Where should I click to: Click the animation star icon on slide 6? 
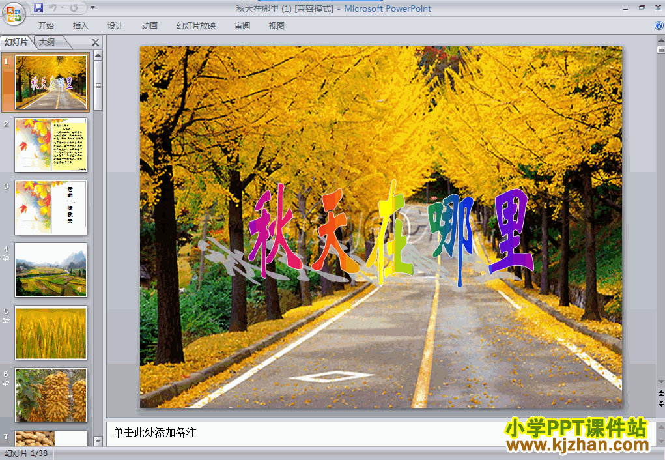6,382
